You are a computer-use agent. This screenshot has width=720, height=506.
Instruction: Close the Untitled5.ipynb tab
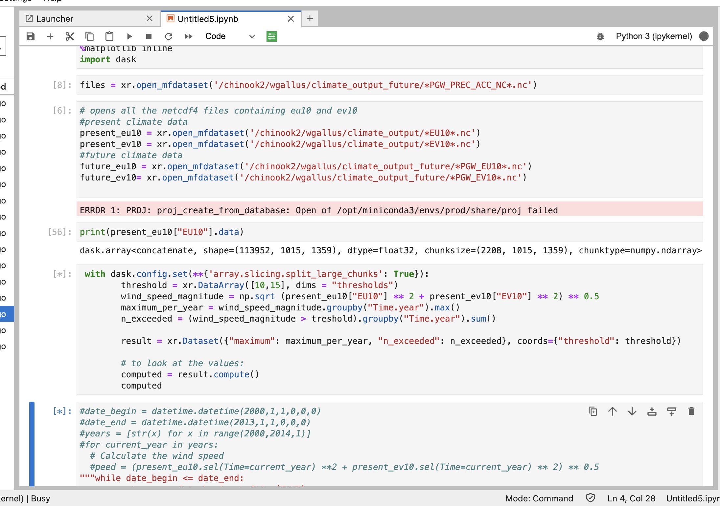click(291, 19)
